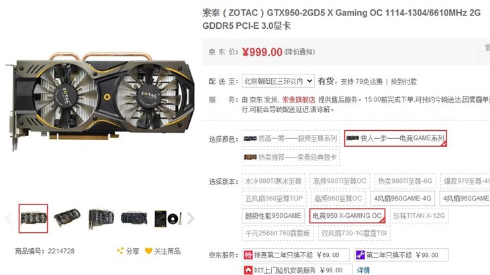Select the second angled card thumbnail
The width and height of the screenshot is (490, 275).
pyautogui.click(x=67, y=218)
